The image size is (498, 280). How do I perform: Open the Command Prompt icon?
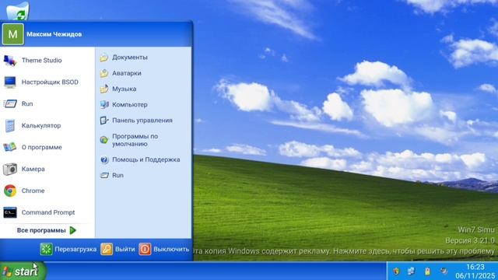coord(10,212)
